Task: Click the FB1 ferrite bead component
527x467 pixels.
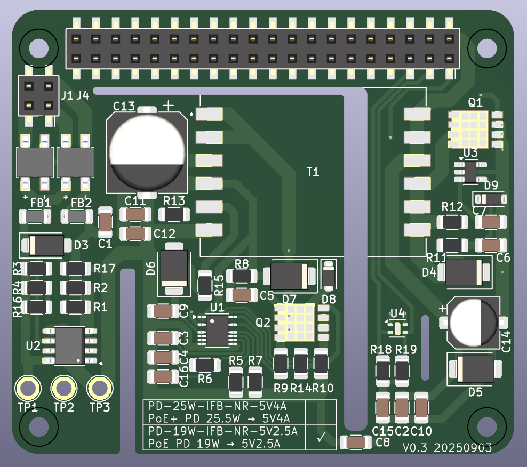Action: tap(35, 216)
